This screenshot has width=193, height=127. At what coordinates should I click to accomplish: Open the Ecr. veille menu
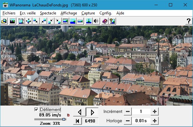pyautogui.click(x=28, y=13)
